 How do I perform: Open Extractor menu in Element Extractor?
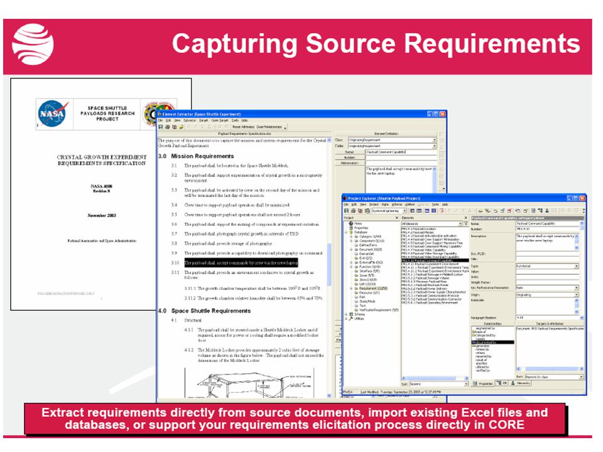pos(189,121)
